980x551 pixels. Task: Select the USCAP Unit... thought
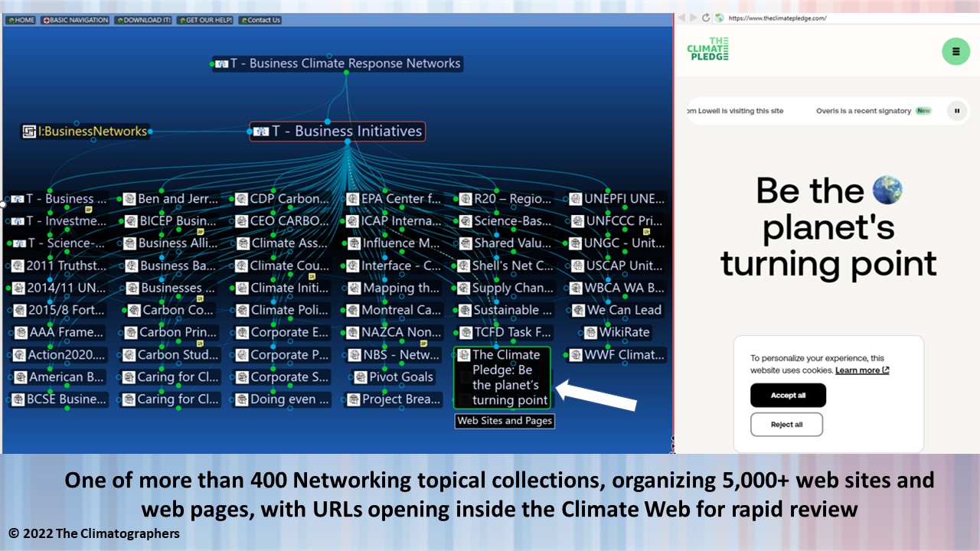coord(617,266)
